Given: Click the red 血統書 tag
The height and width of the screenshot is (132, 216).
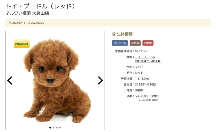Looking at the screenshot, I should click(148, 43).
